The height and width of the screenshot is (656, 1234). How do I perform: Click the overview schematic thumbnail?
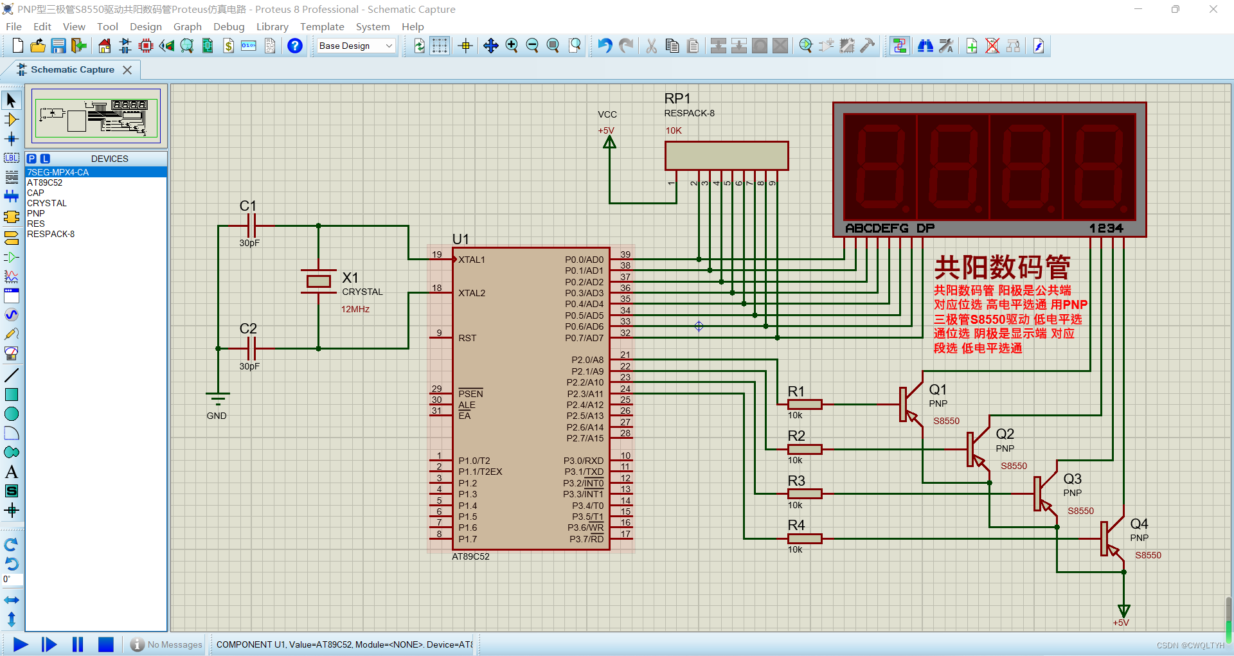tap(96, 116)
